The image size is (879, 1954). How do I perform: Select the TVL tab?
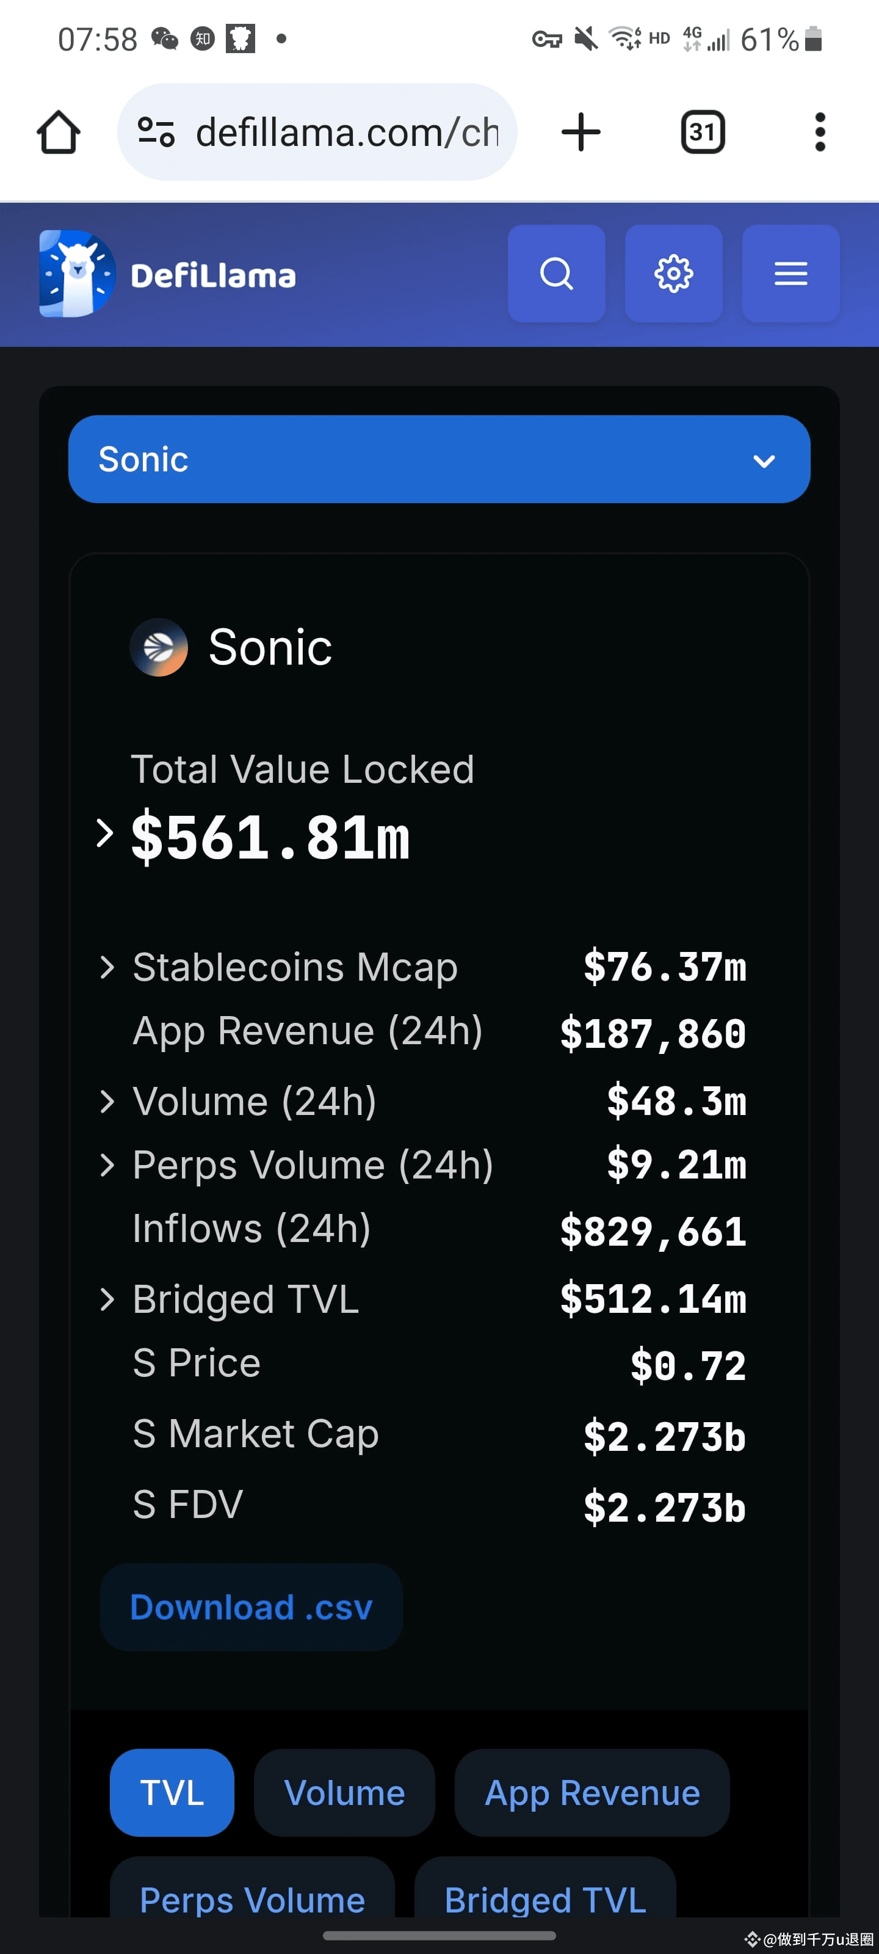172,1792
